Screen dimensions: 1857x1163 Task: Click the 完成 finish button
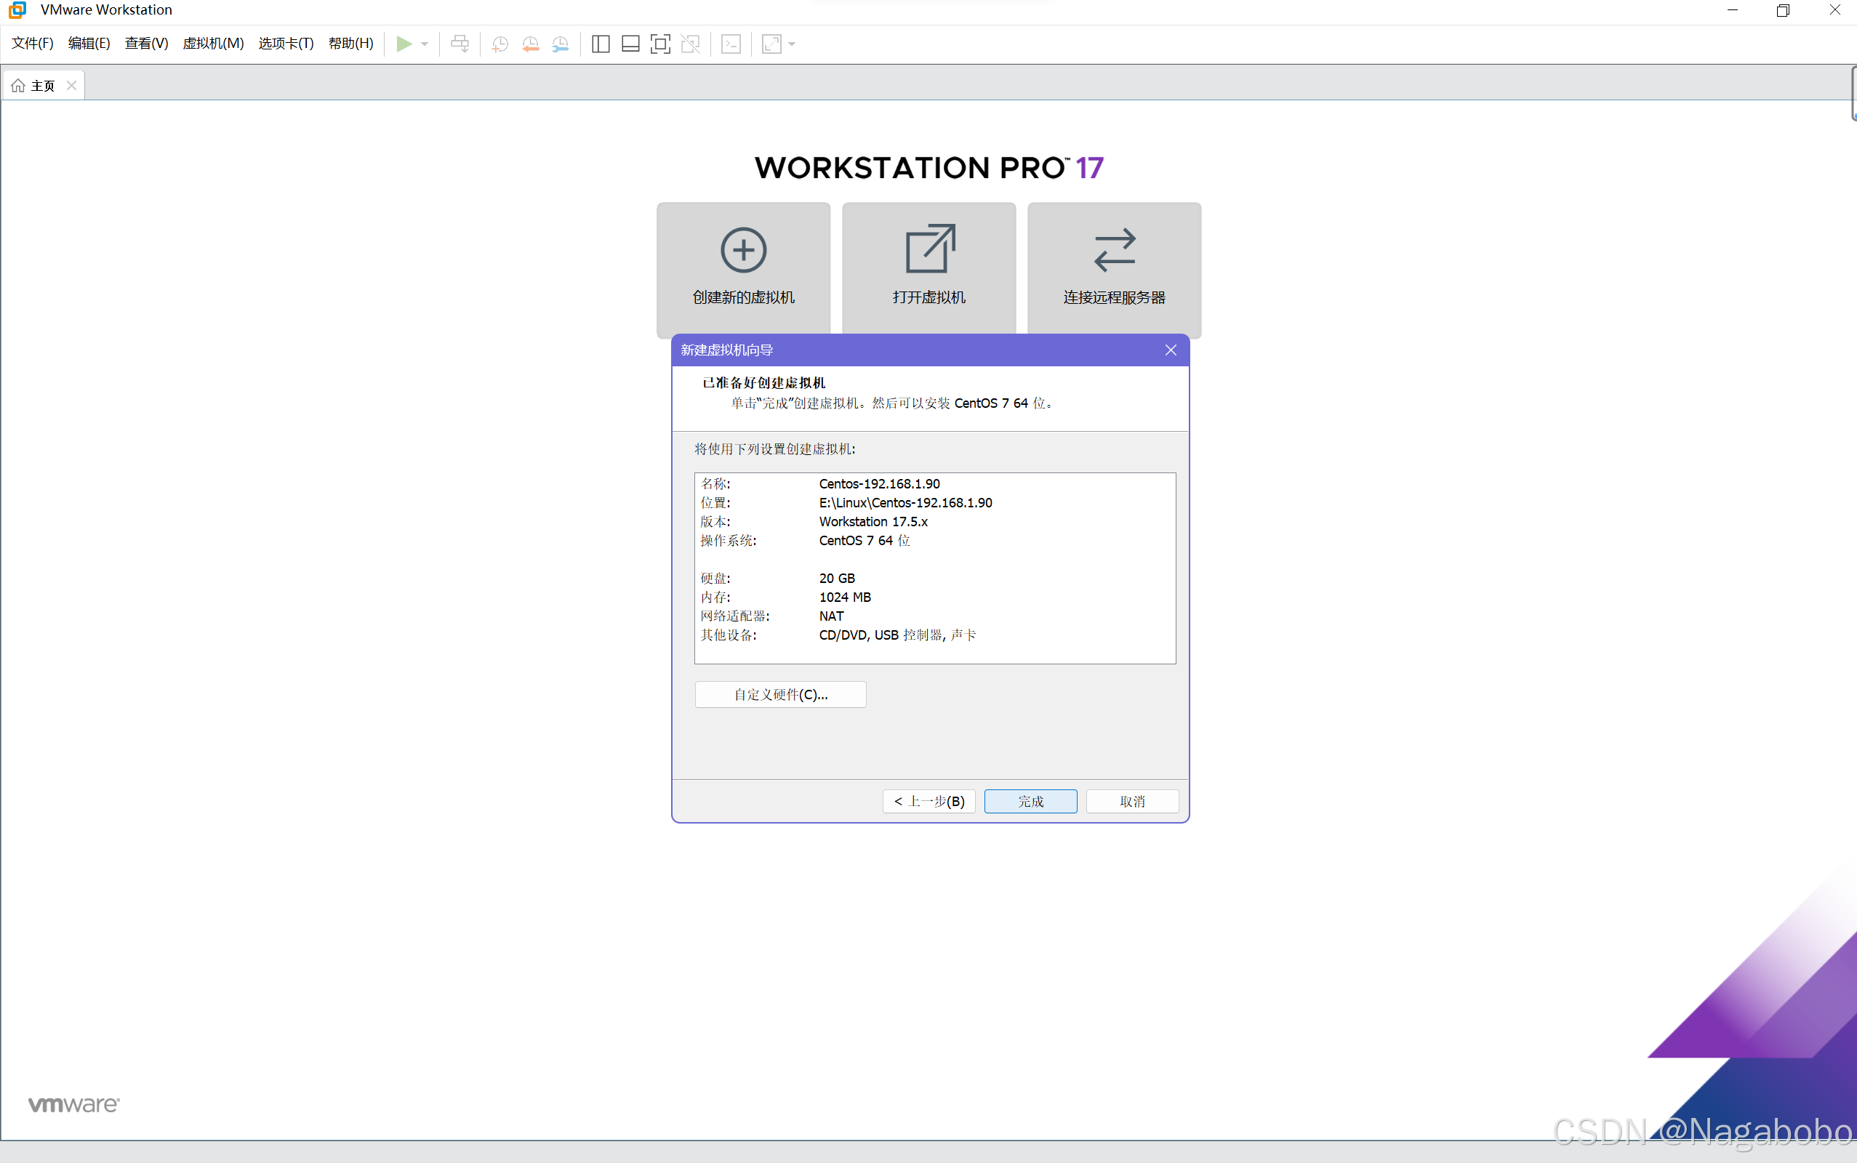[x=1030, y=801]
